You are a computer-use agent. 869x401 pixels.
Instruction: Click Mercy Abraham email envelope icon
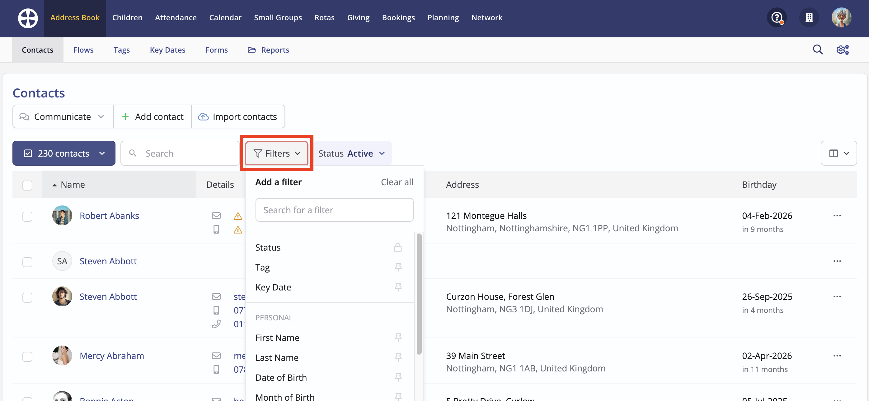point(216,356)
